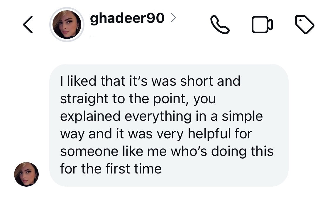
Task: Click the word "short" in the message
Action: [197, 81]
